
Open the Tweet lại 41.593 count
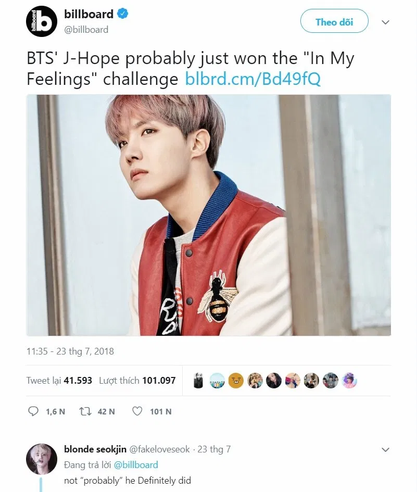coord(59,381)
